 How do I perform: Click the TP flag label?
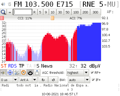tap(22, 66)
